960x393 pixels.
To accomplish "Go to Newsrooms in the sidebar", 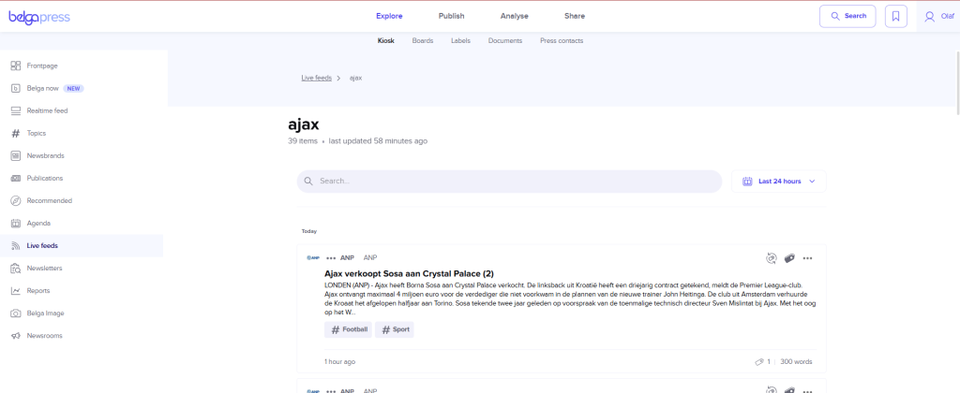I will click(x=45, y=336).
